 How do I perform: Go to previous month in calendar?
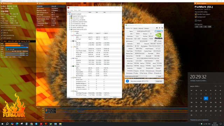[216, 86]
